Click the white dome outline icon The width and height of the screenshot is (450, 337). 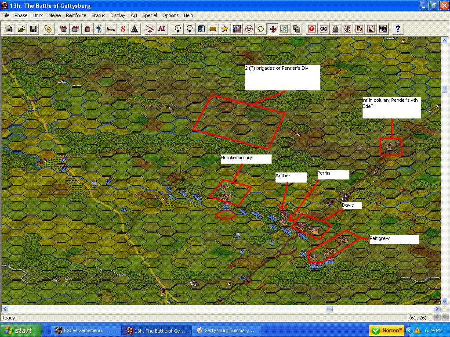click(371, 29)
